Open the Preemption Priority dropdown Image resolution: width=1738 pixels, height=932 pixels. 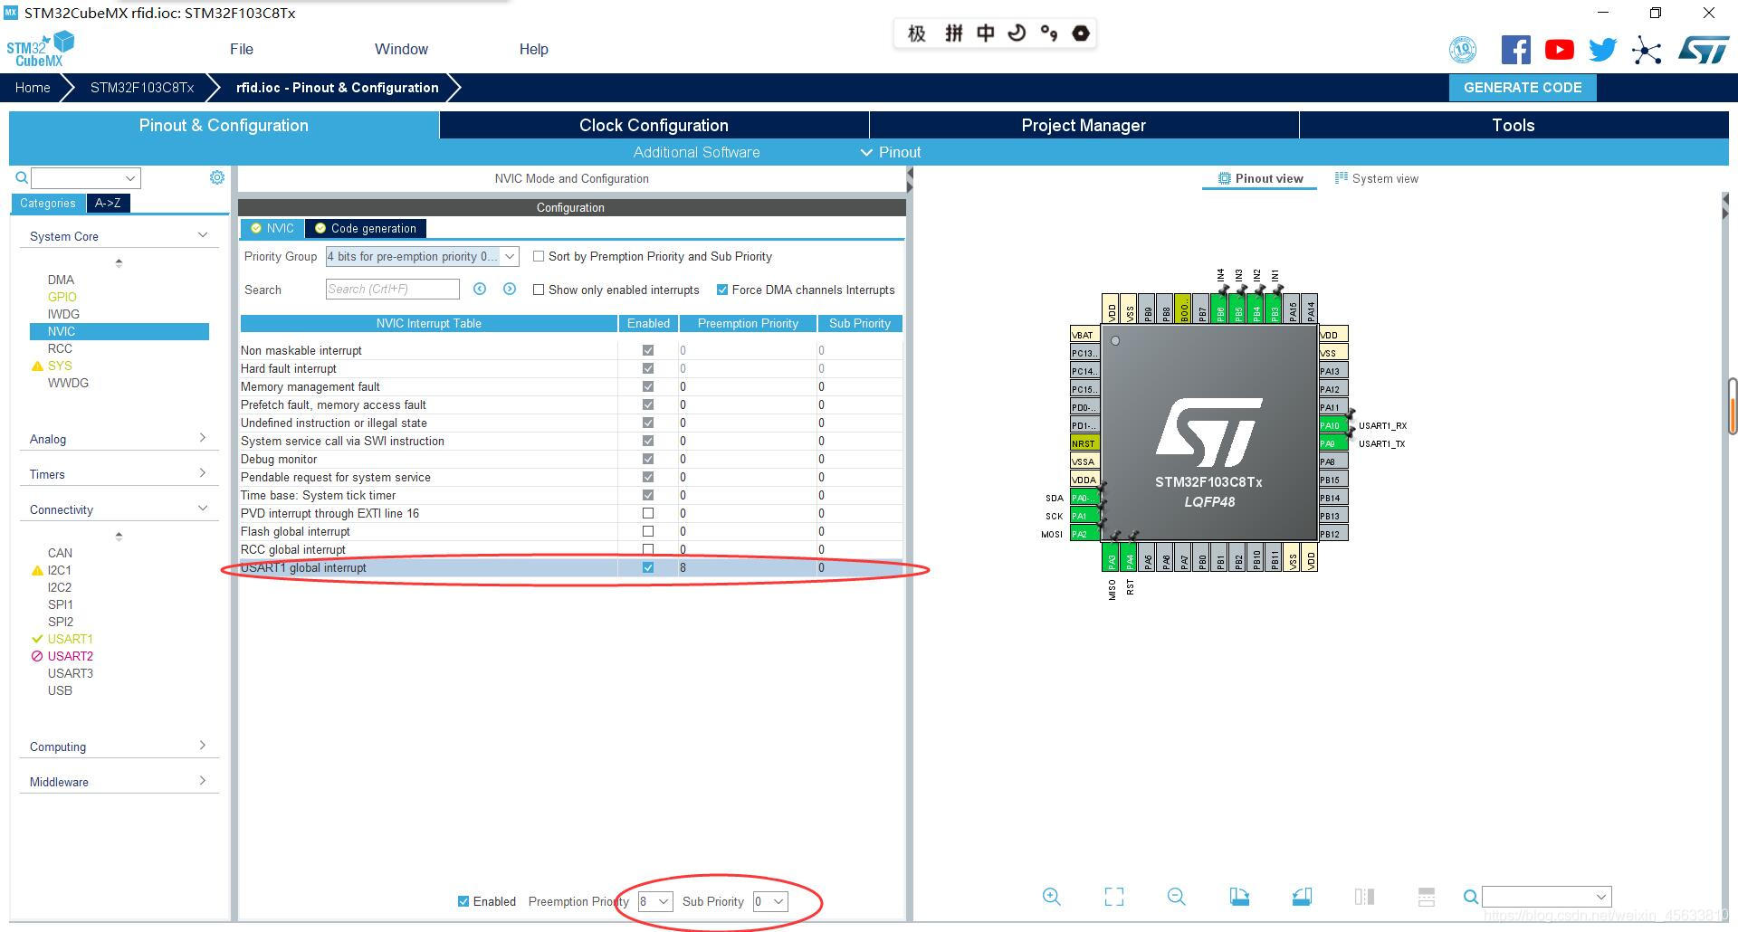pos(655,901)
